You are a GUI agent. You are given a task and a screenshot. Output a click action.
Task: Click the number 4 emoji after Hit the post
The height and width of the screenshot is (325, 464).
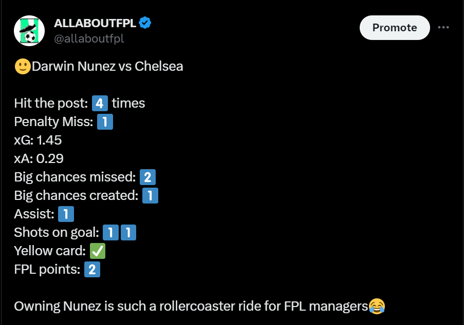point(100,104)
